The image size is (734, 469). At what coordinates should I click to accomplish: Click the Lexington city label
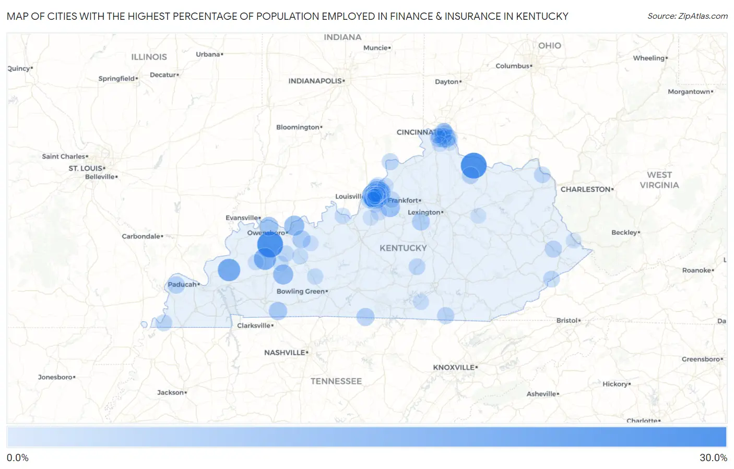[424, 212]
